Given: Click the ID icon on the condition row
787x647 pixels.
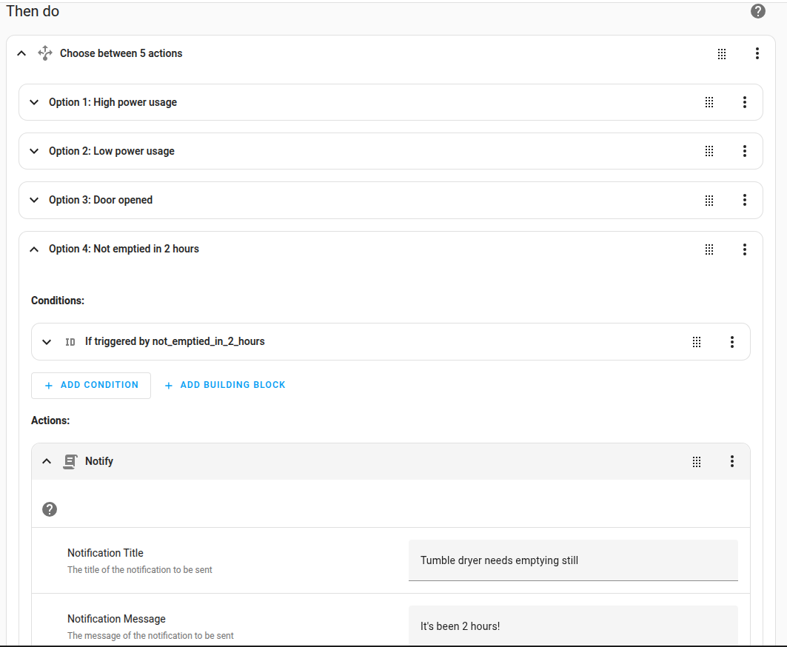Looking at the screenshot, I should 70,341.
